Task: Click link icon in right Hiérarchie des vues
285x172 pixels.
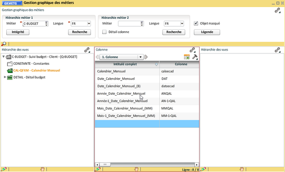Action: point(277,50)
